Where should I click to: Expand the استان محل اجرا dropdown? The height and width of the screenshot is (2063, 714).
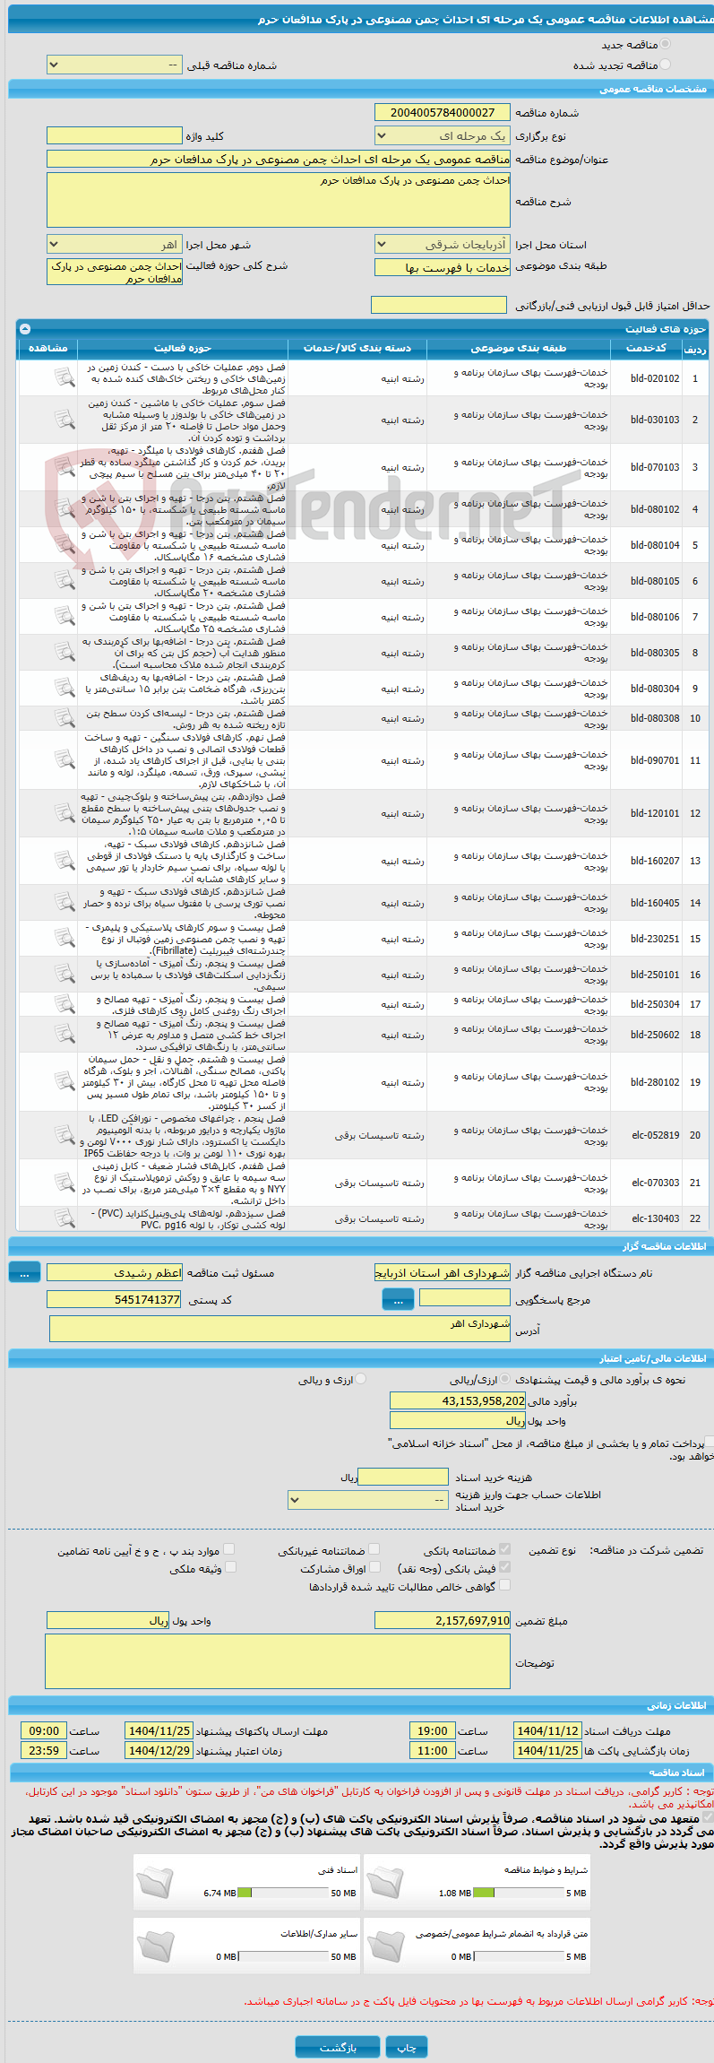pyautogui.click(x=443, y=244)
